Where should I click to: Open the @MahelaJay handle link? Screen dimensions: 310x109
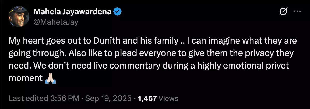[x=55, y=22]
